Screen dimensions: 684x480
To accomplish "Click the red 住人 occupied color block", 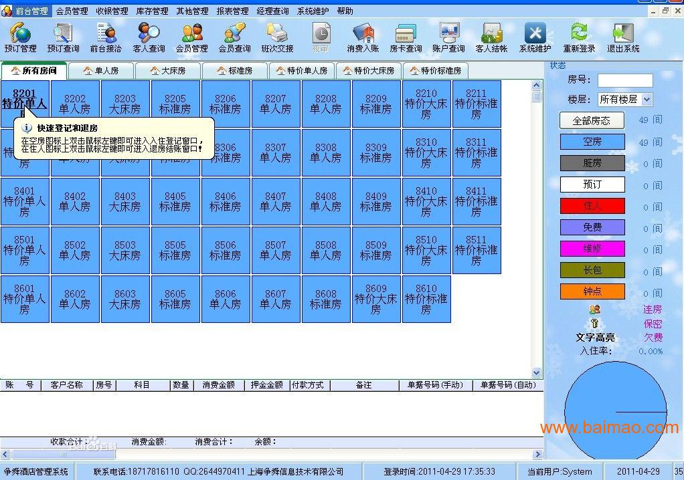I will point(592,205).
